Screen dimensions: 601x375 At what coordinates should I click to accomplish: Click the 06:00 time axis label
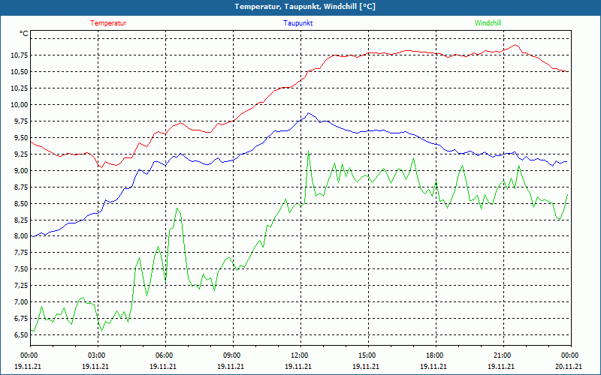pyautogui.click(x=165, y=355)
